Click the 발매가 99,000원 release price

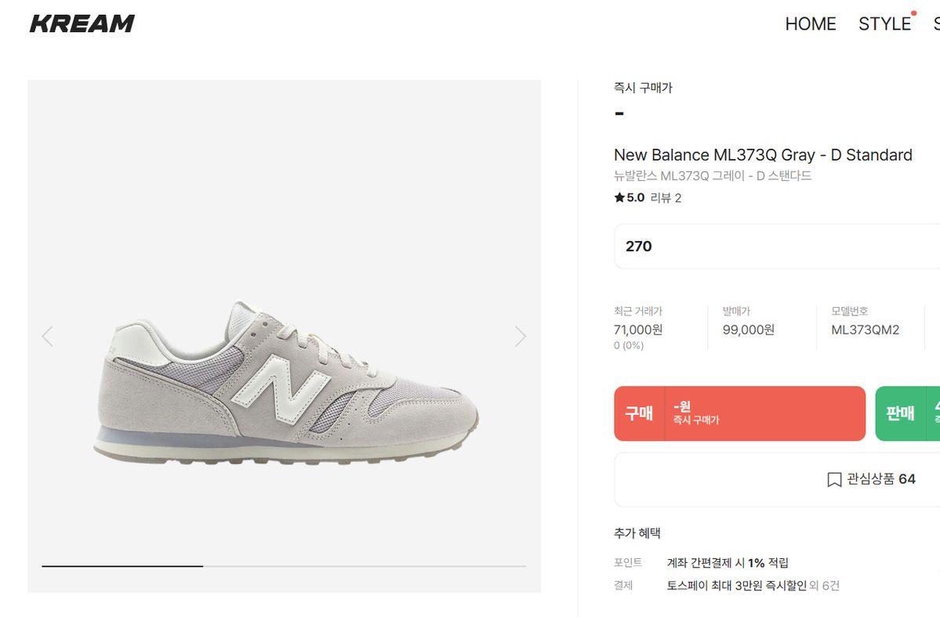pyautogui.click(x=748, y=330)
